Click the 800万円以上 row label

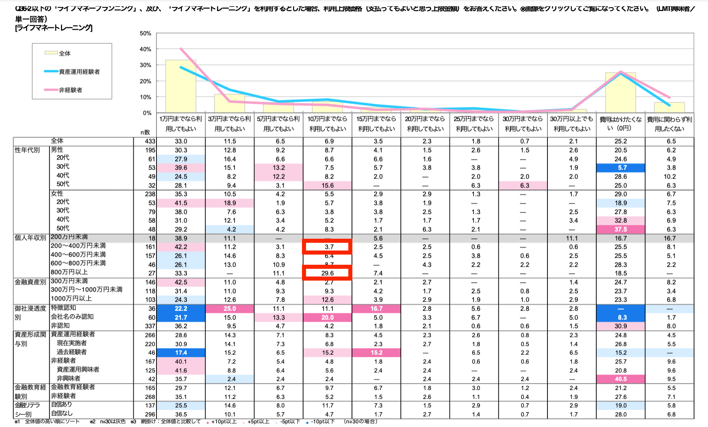pos(69,272)
